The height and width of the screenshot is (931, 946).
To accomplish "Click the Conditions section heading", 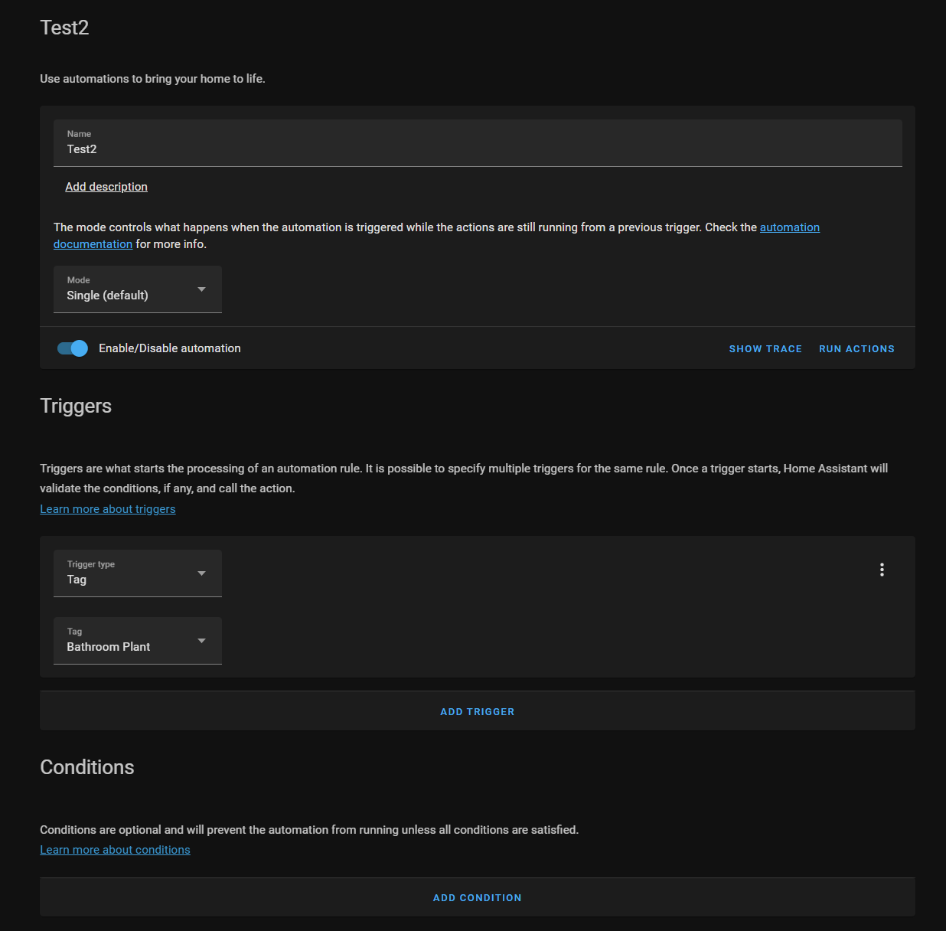I will pos(87,767).
